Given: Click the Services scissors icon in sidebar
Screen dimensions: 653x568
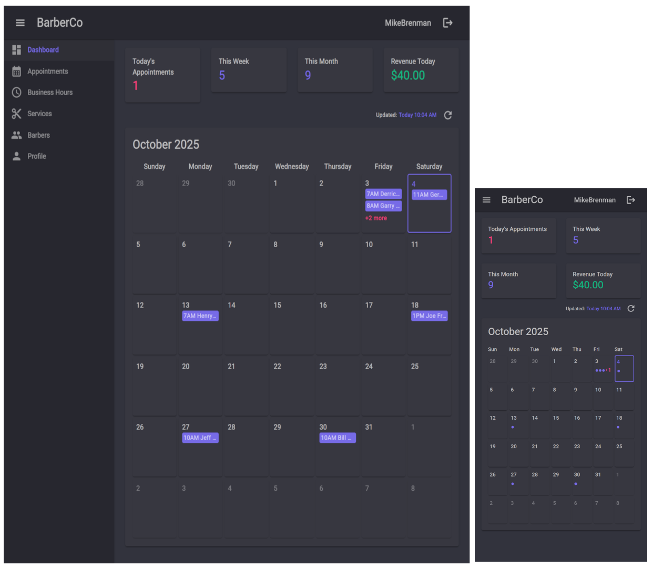Looking at the screenshot, I should pos(17,114).
